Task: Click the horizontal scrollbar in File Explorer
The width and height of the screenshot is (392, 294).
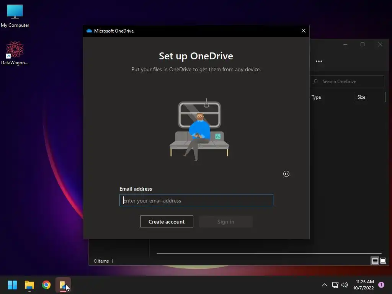Action: (x=269, y=253)
